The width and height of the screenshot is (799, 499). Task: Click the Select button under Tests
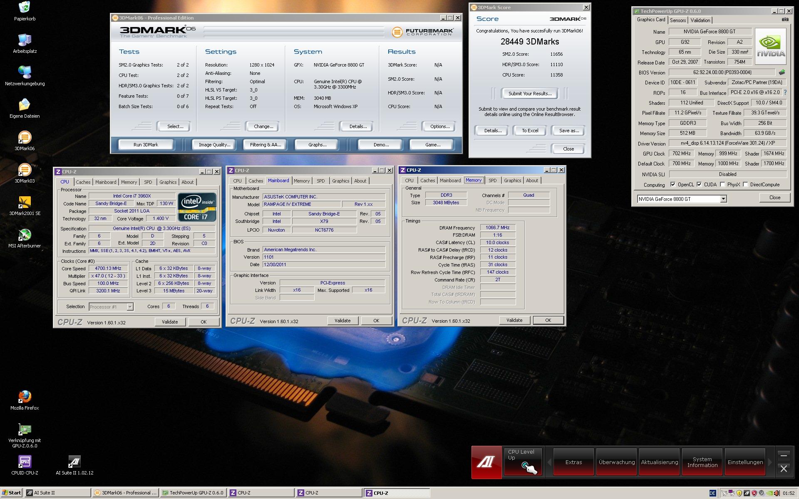pos(175,126)
